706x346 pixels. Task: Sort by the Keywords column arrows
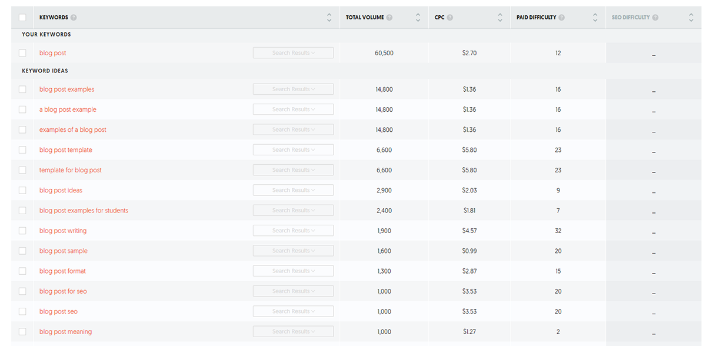(x=329, y=18)
